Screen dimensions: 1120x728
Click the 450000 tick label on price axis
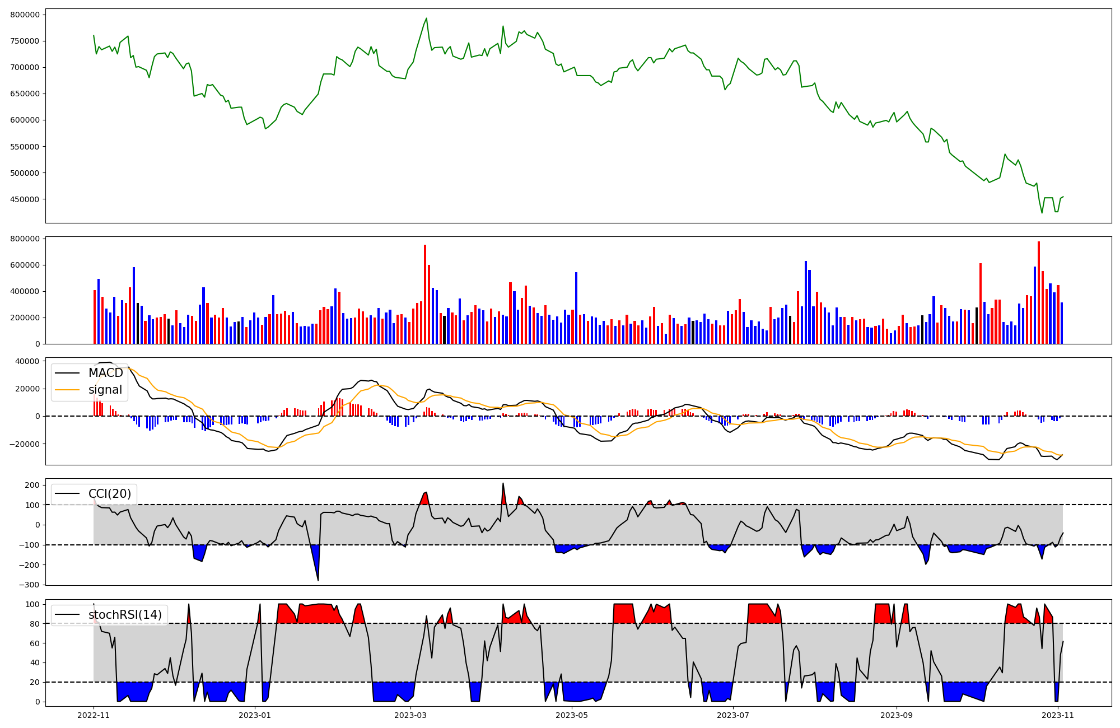click(x=25, y=199)
